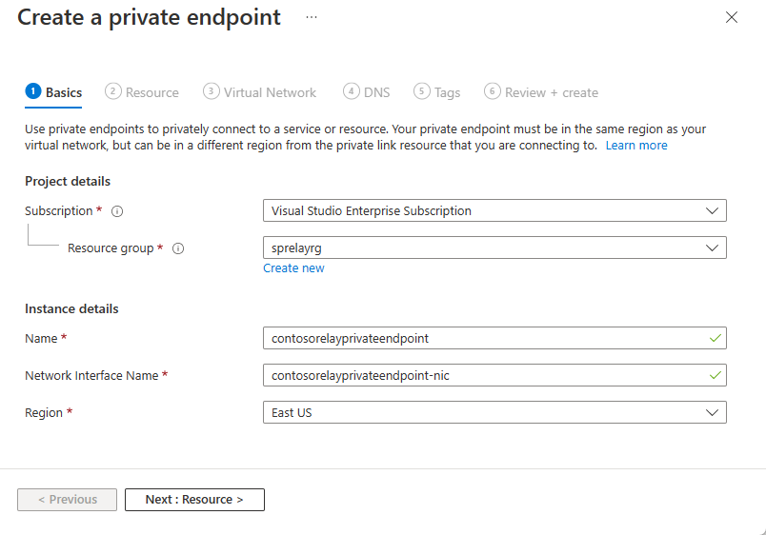The height and width of the screenshot is (535, 766).
Task: Click the step 1 Basics circle icon
Action: pyautogui.click(x=33, y=91)
